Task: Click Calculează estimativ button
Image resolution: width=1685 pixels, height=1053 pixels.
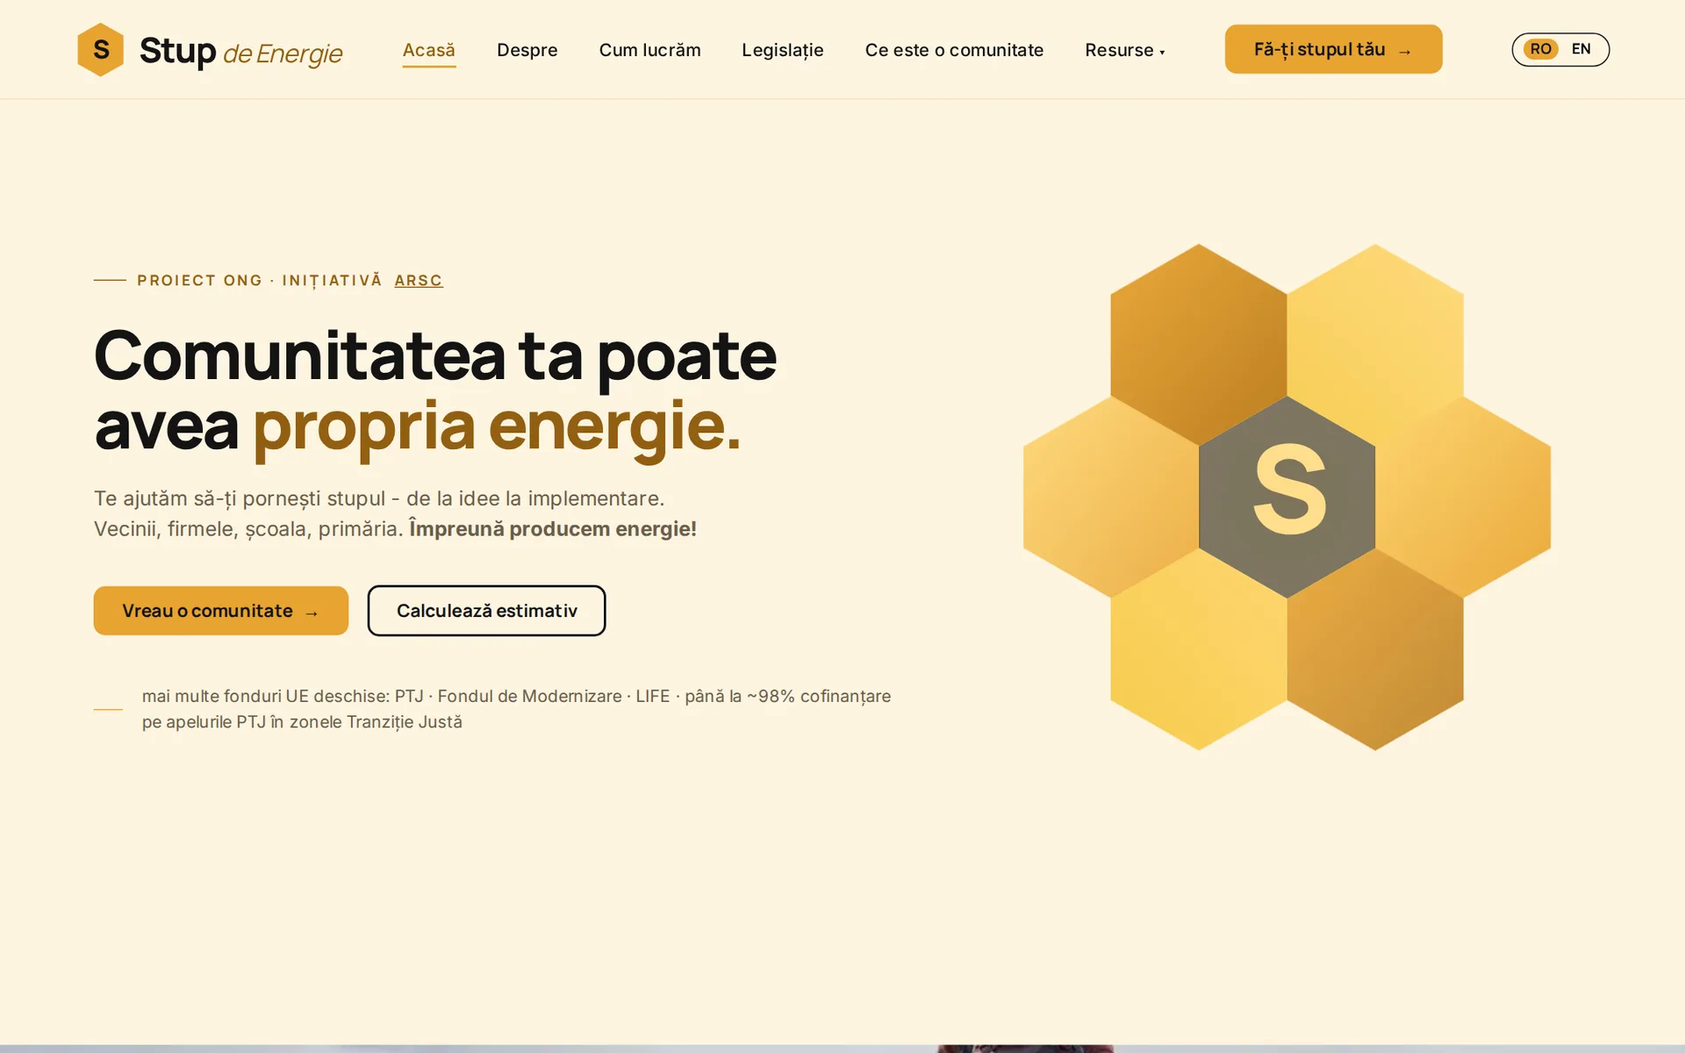Action: (x=487, y=611)
